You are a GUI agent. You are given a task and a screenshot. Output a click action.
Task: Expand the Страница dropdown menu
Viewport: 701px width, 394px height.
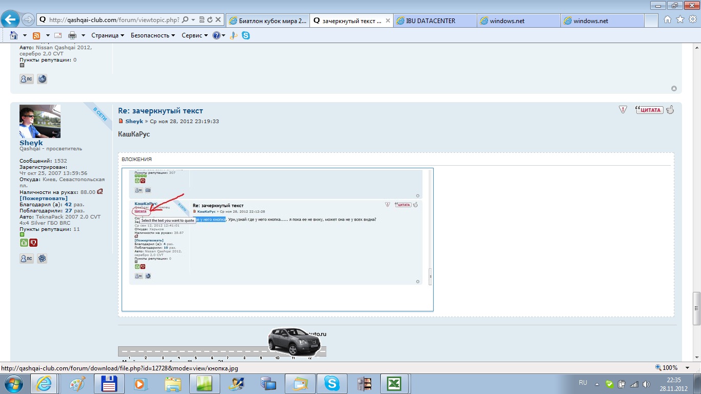[108, 35]
